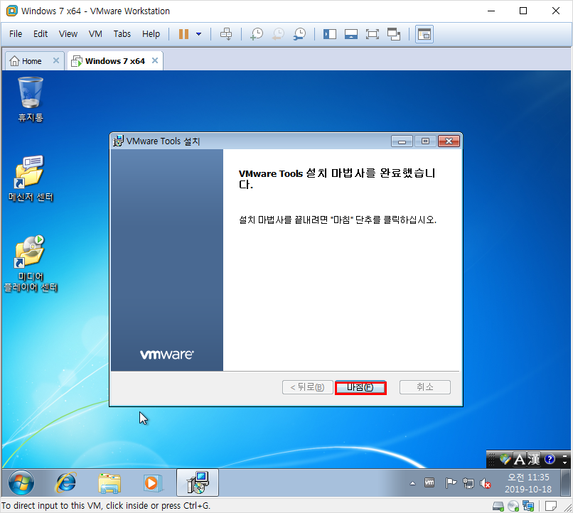The width and height of the screenshot is (573, 513).
Task: Click the disabled 뒤로(B) back button
Action: click(307, 387)
